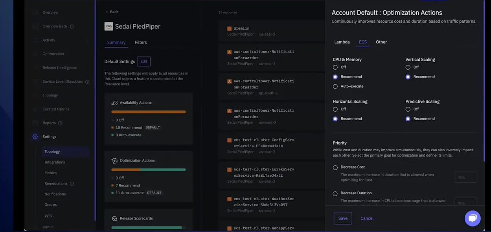The width and height of the screenshot is (491, 232).
Task: Select Recommend under Vertical Scaling
Action: 408,77
